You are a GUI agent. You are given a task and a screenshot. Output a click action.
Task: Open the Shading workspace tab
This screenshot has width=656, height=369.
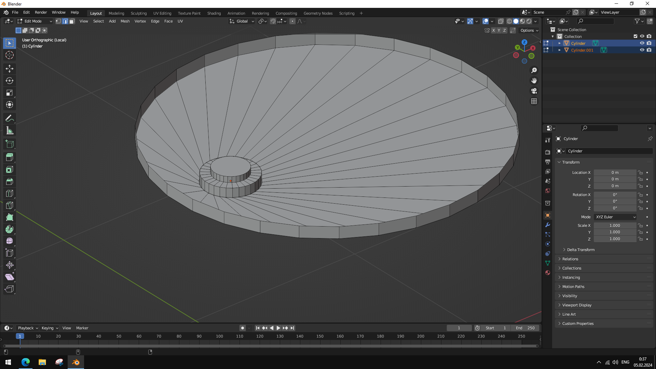[x=214, y=13]
